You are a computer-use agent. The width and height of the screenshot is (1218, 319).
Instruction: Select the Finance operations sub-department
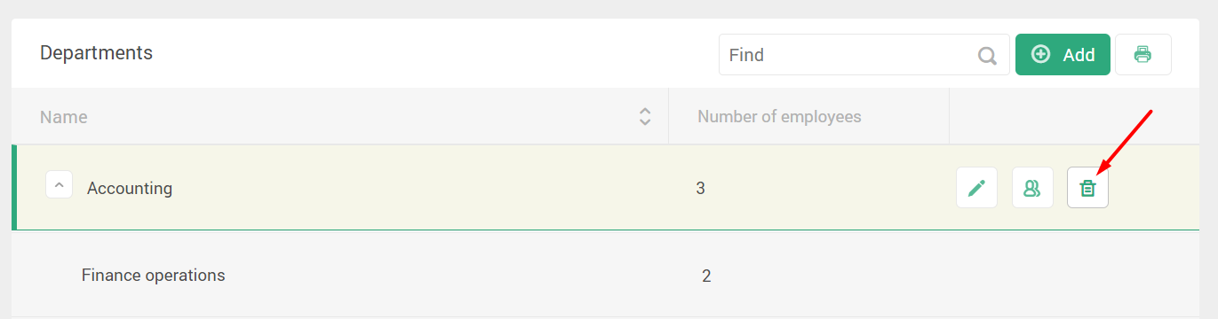(153, 275)
